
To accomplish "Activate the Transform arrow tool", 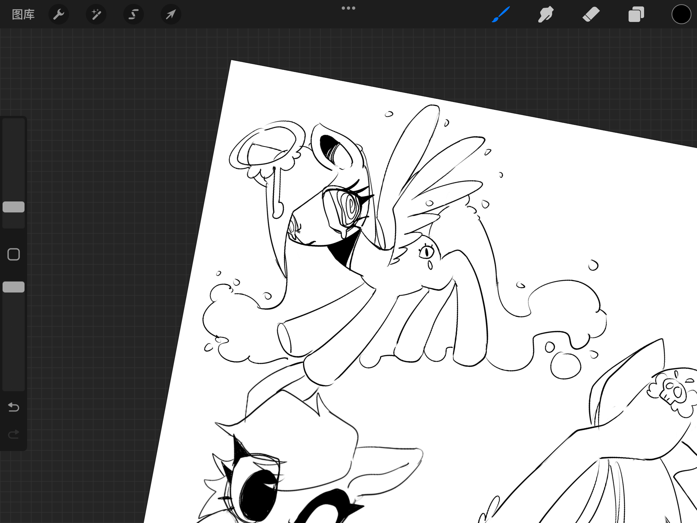I will [171, 15].
